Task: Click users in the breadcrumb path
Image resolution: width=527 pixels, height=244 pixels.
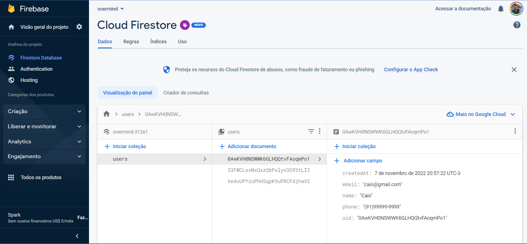Action: click(x=128, y=114)
